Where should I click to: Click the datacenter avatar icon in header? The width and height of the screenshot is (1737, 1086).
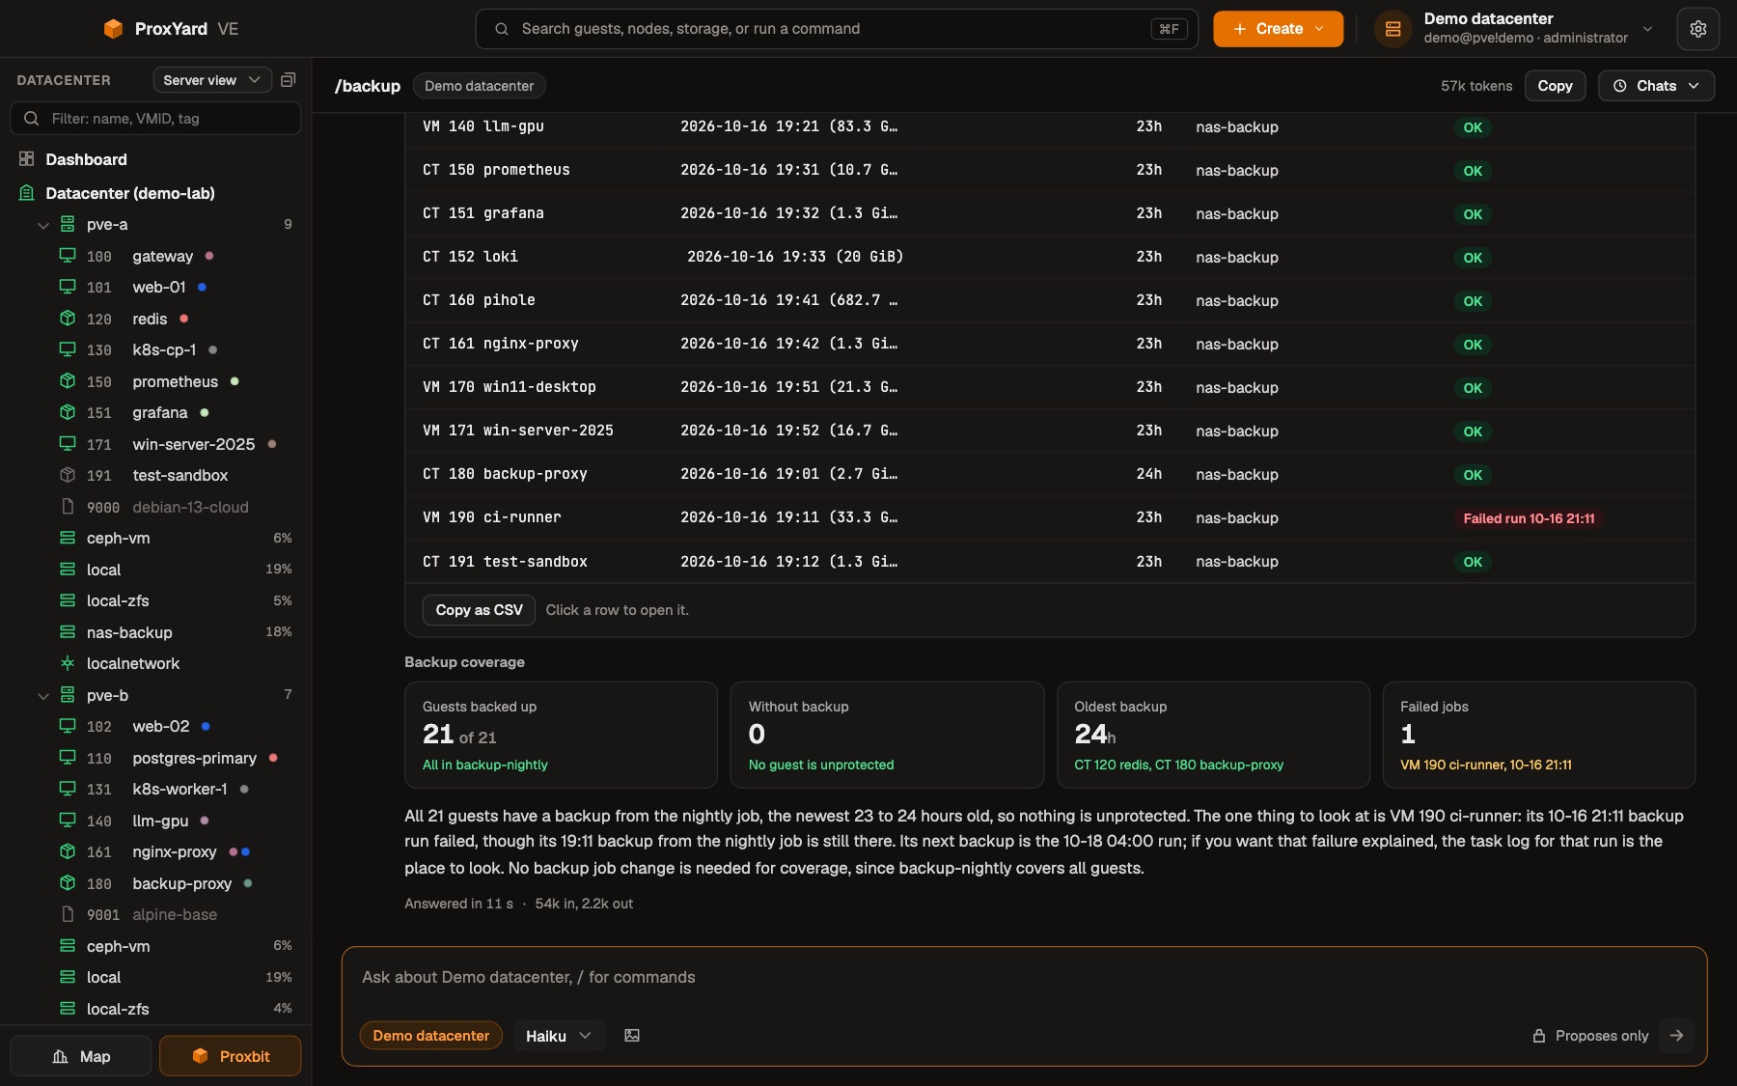1392,29
